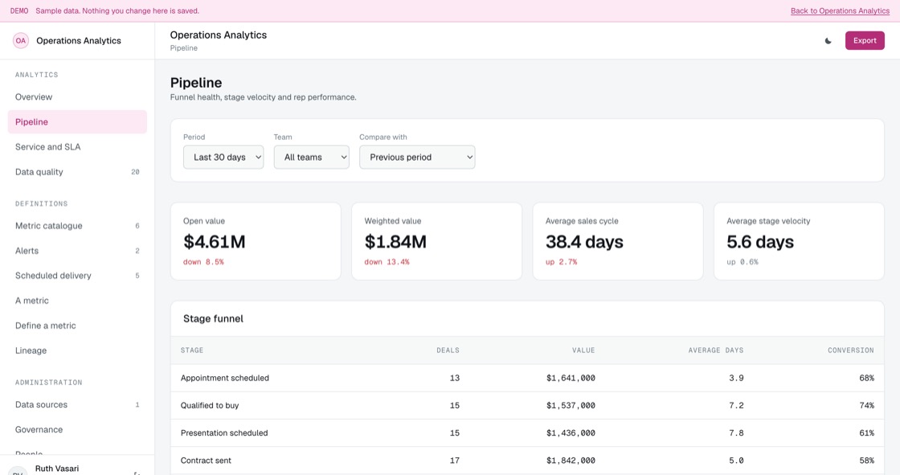900x475 pixels.
Task: Open Service and SLA page
Action: [77, 147]
